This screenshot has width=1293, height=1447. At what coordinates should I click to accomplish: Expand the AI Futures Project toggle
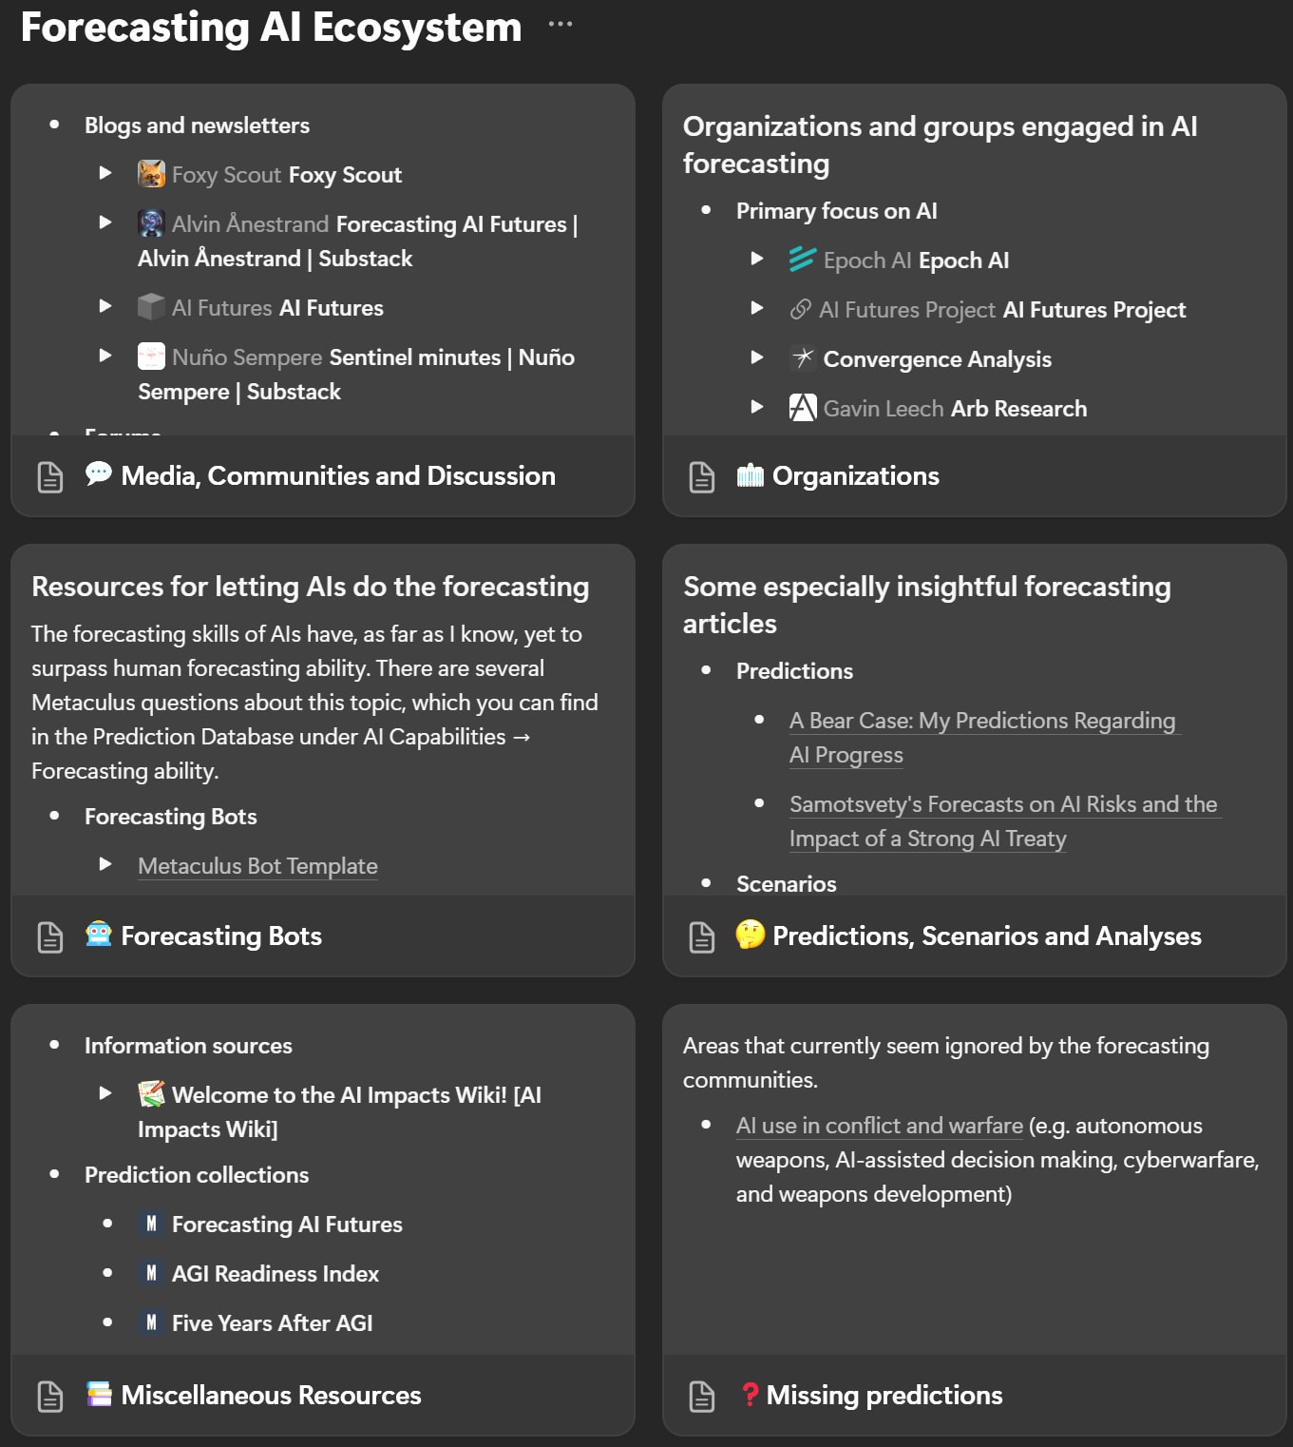click(x=757, y=308)
